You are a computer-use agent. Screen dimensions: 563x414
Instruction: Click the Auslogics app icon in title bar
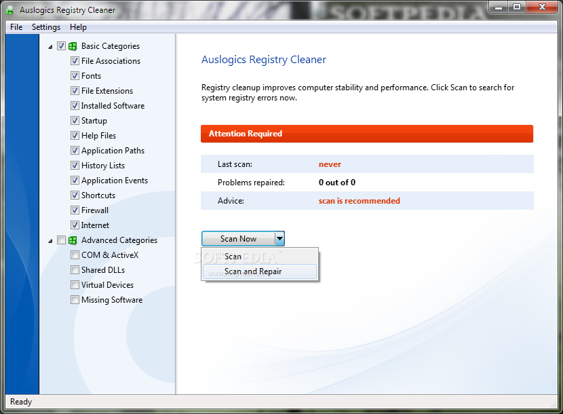(x=10, y=10)
